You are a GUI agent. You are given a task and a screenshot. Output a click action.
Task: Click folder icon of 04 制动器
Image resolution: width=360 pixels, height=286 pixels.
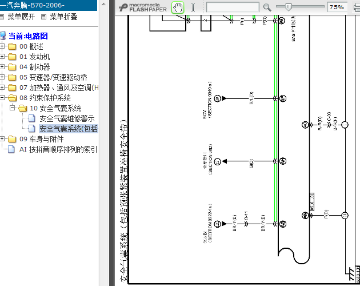pos(12,67)
